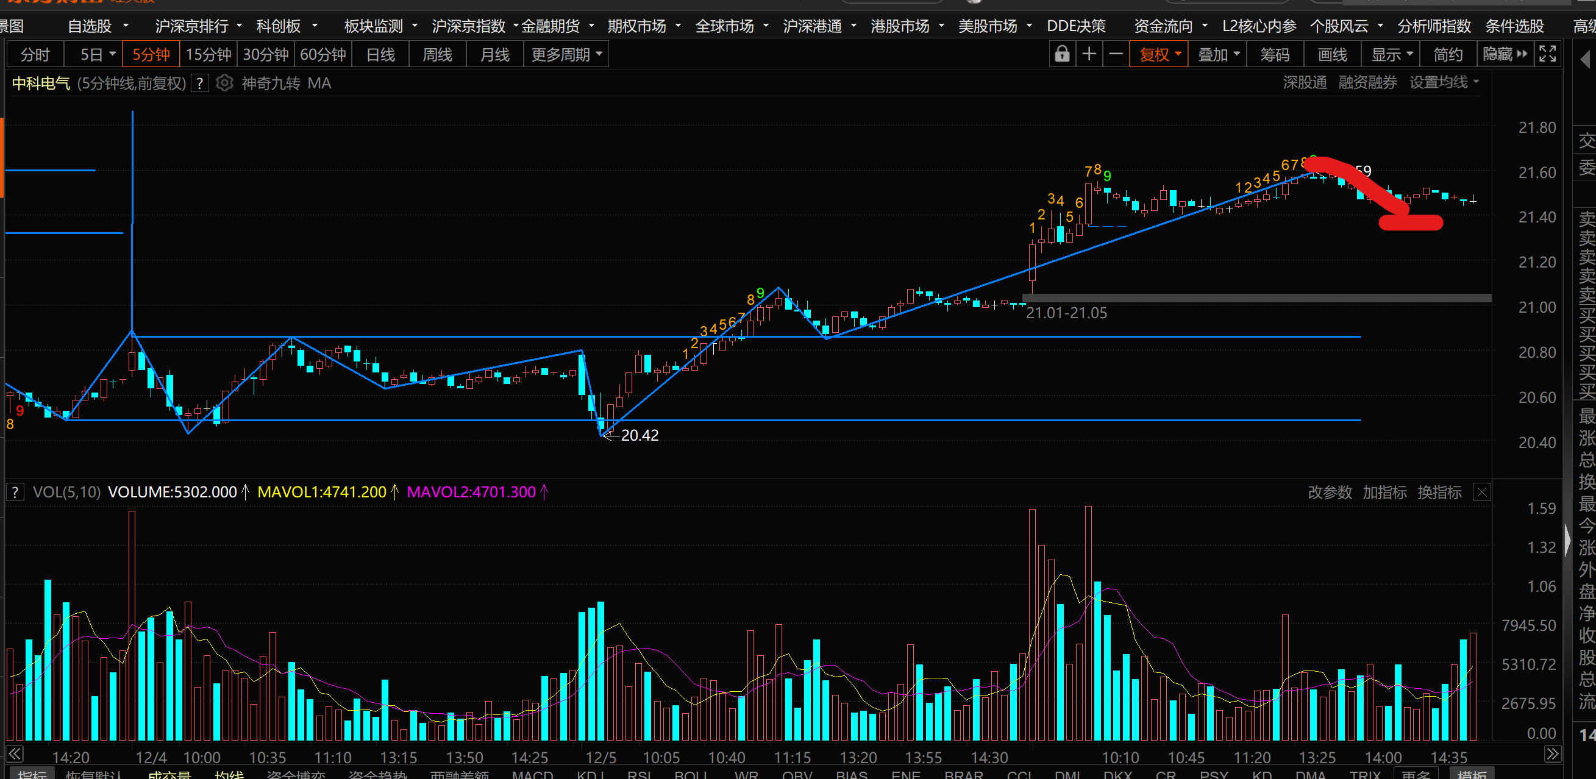1596x779 pixels.
Task: Click the lock chart icon
Action: (x=1062, y=54)
